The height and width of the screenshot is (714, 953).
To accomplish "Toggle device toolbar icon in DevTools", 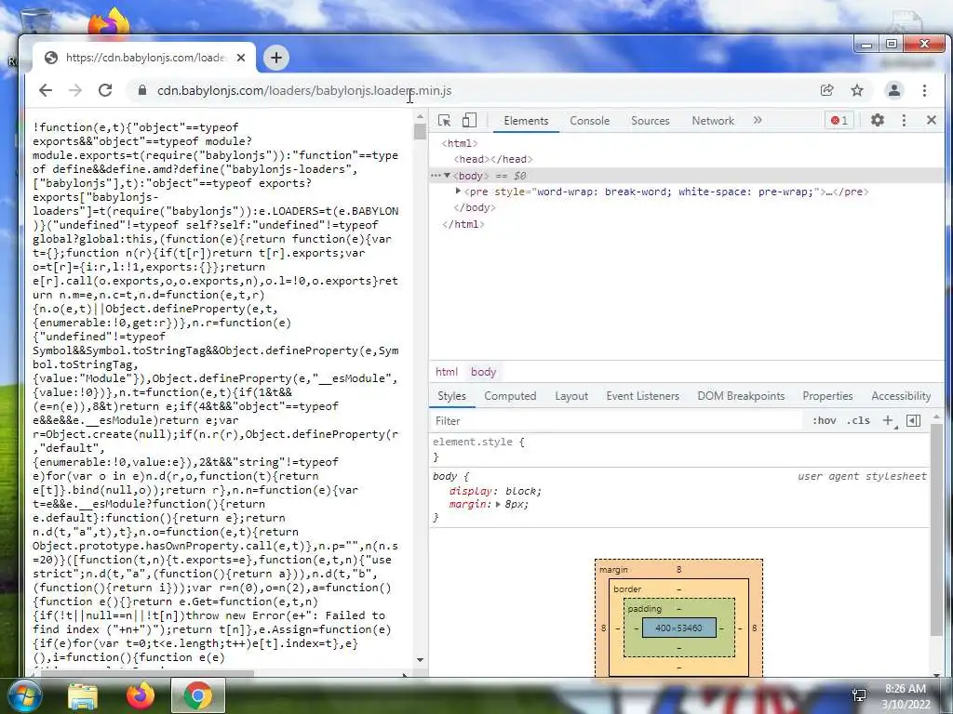I will [x=469, y=120].
